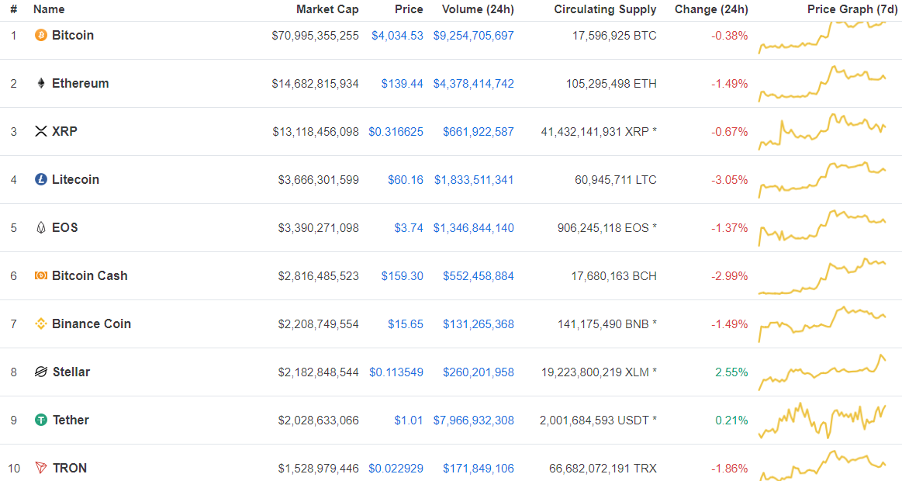Open the Ethereum name link
This screenshot has width=902, height=481.
point(80,84)
